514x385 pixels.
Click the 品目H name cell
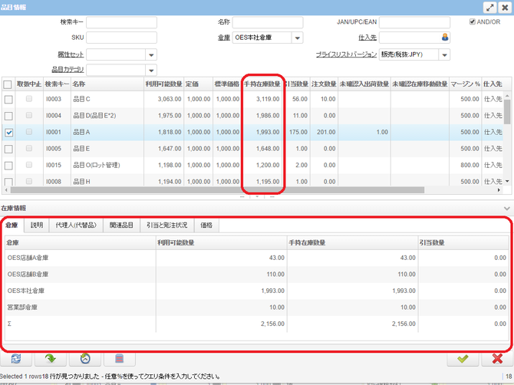click(107, 182)
